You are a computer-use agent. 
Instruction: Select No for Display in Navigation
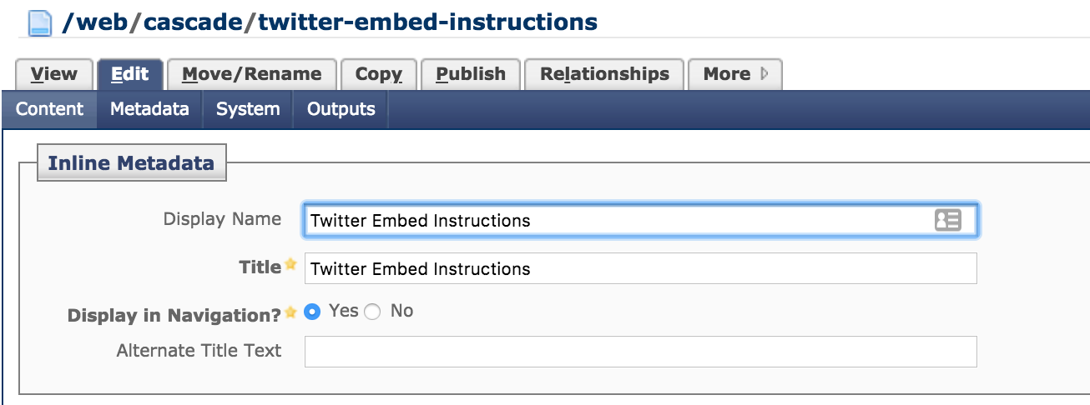pyautogui.click(x=372, y=312)
